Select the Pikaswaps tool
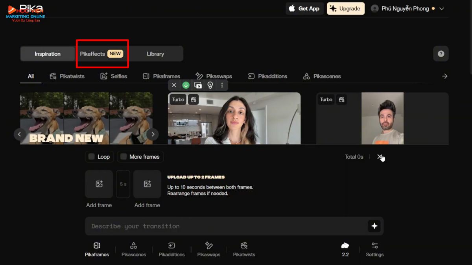472x265 pixels. coord(209,250)
